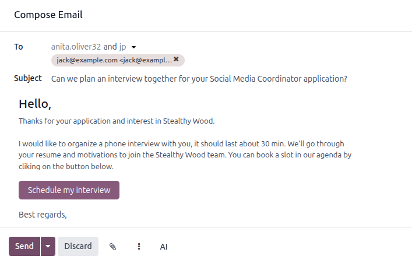Screen dimensions: 412x263
Task: Click the 'Thanks for your application' line
Action: tap(117, 121)
